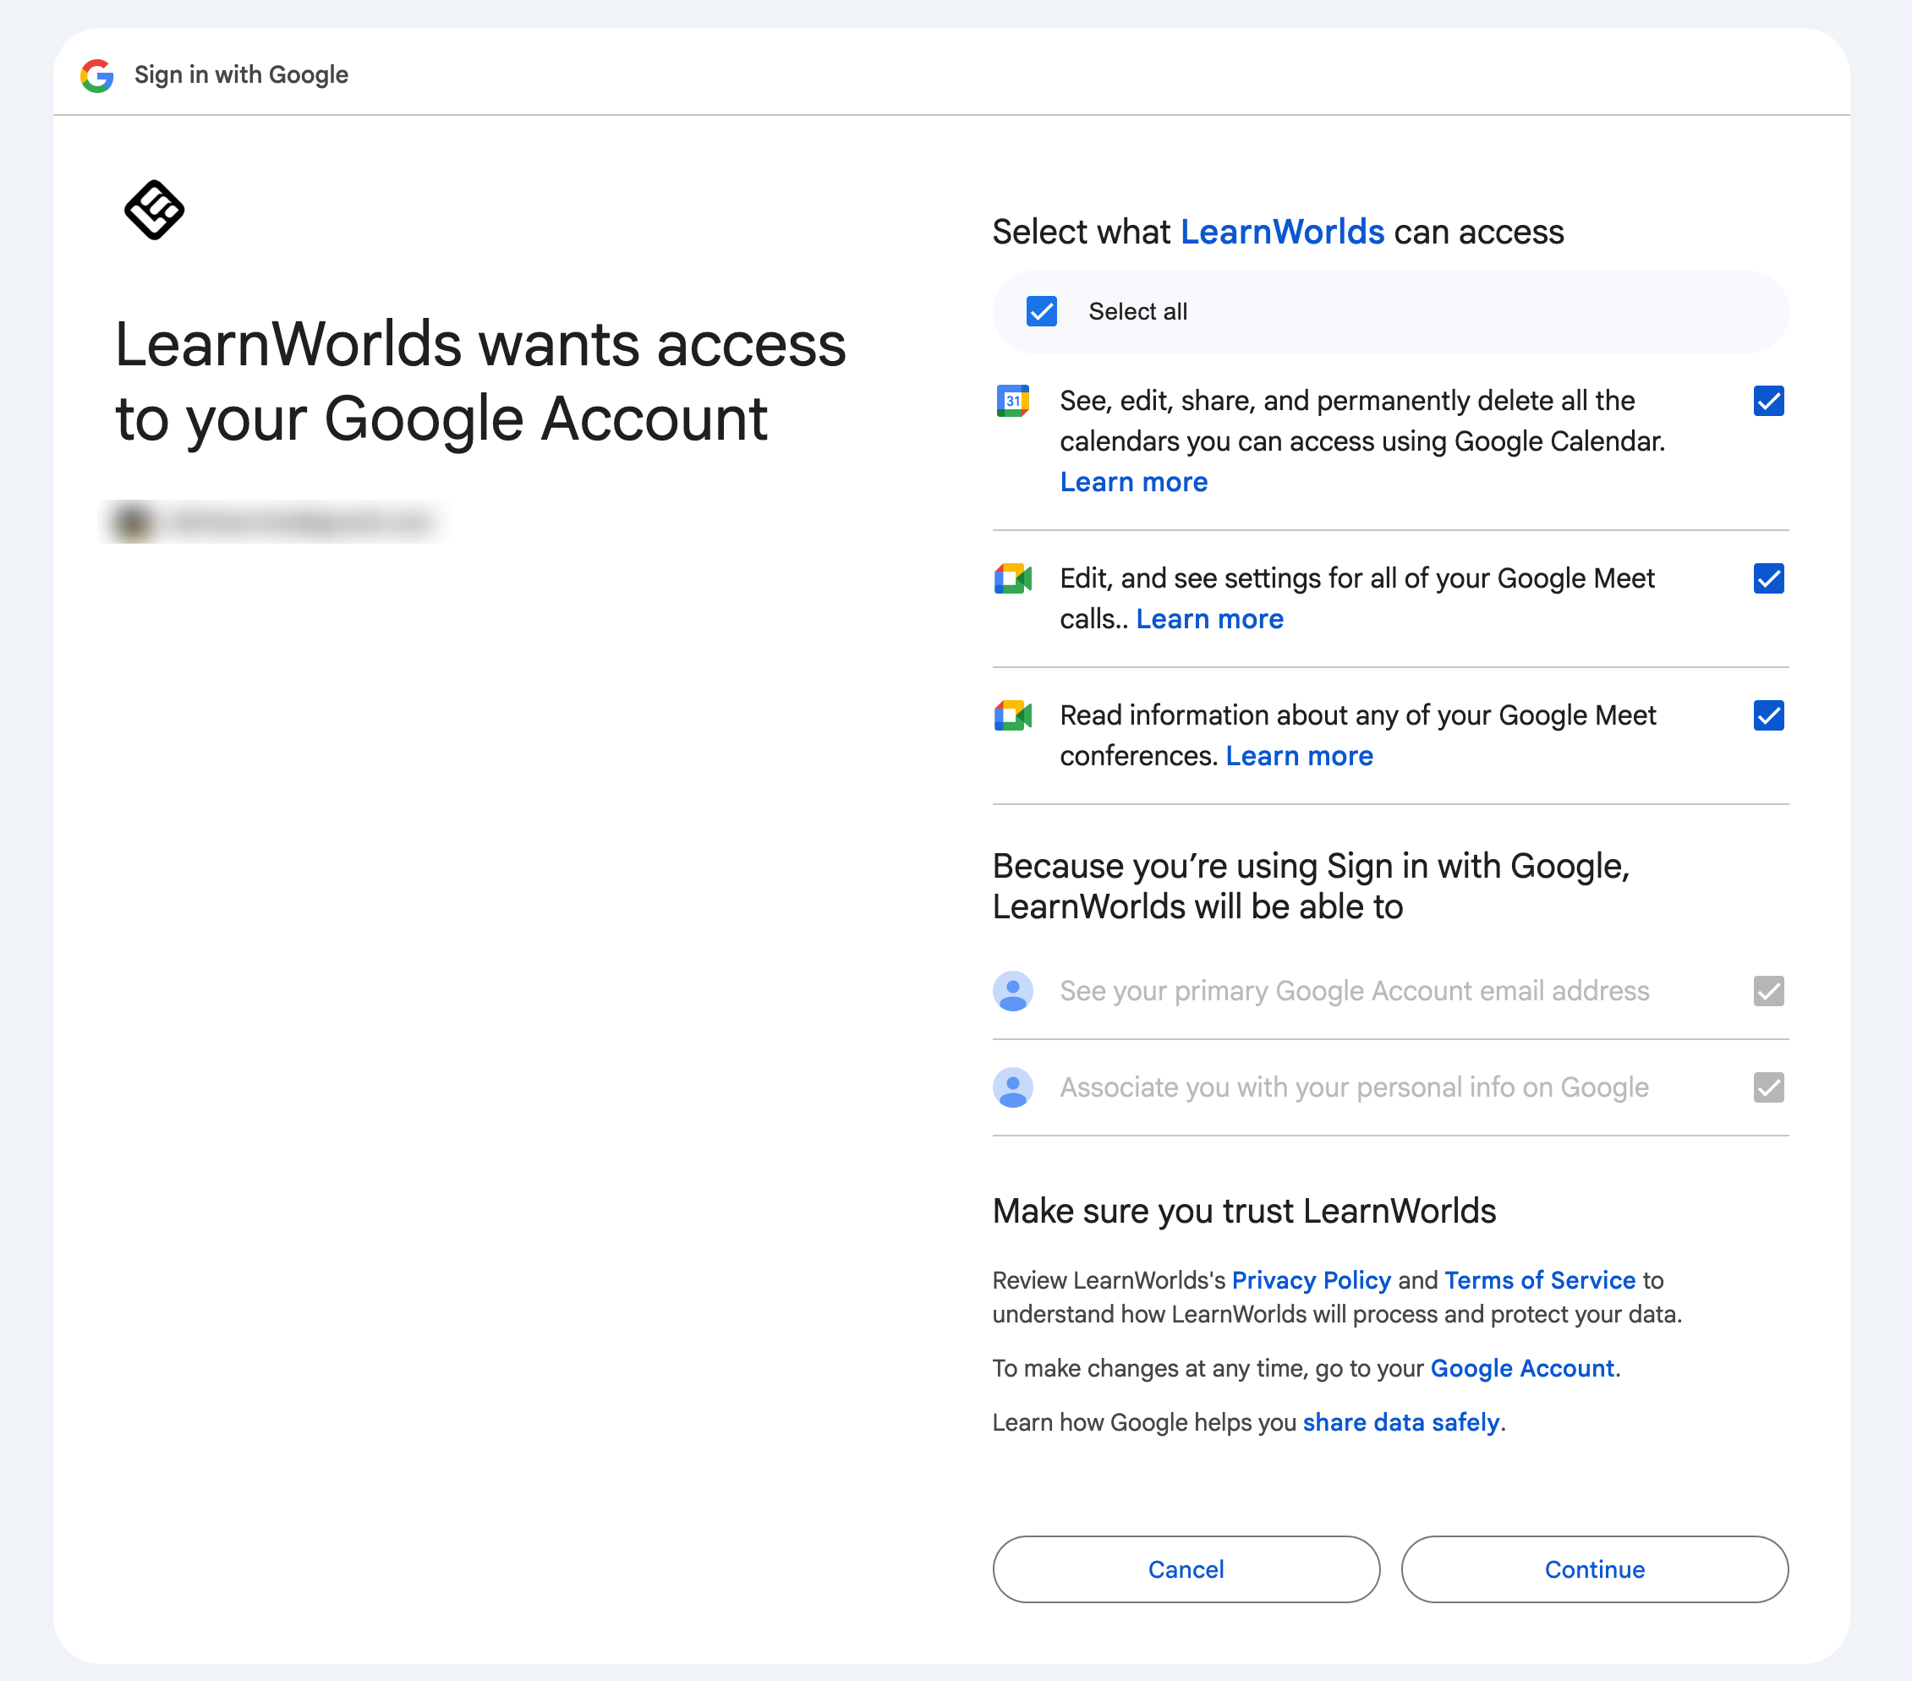Toggle the Google Calendar access checkbox
This screenshot has height=1681, width=1912.
[1768, 402]
